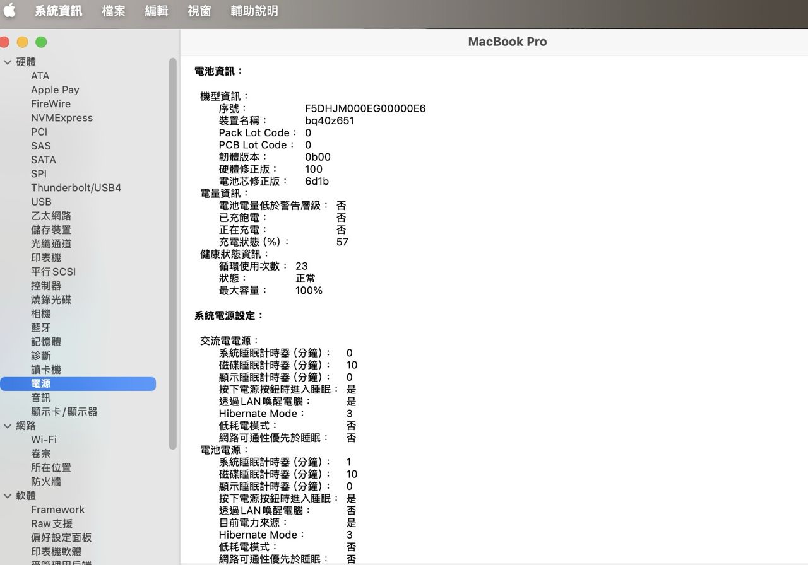This screenshot has width=808, height=565.
Task: Select Wi-Fi under the network section
Action: coord(44,440)
